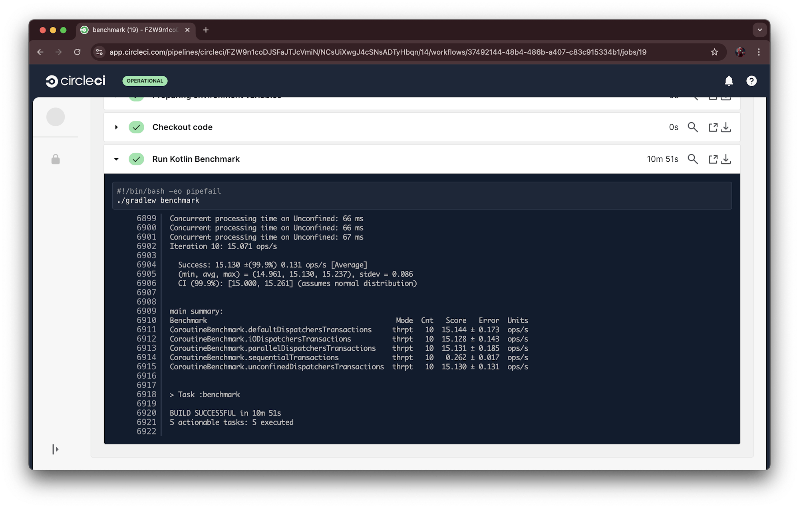Collapse the Run Kotlin Benchmark step

point(116,159)
